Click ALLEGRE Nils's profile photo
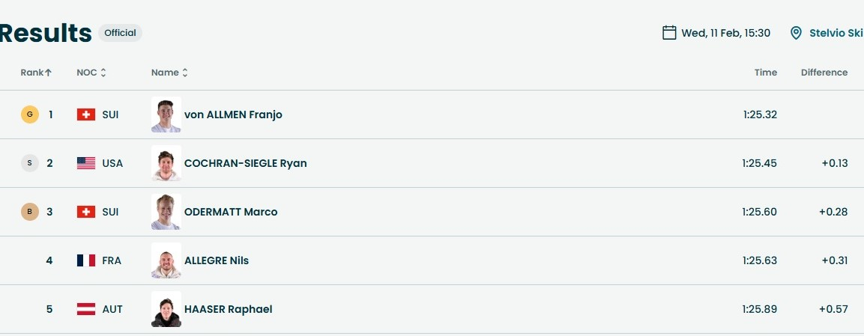The image size is (864, 336). (x=166, y=260)
